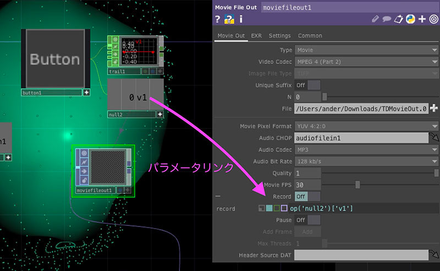Toggle clone immune arrow flag on moviefileout1
Viewport: 440px width, 271px height.
[x=84, y=171]
